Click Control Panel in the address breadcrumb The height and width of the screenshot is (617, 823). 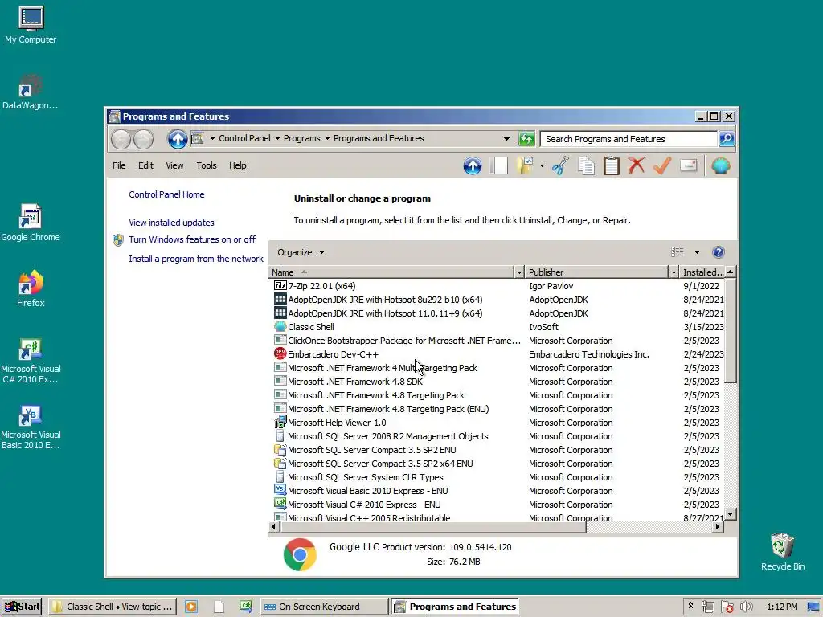pos(244,138)
